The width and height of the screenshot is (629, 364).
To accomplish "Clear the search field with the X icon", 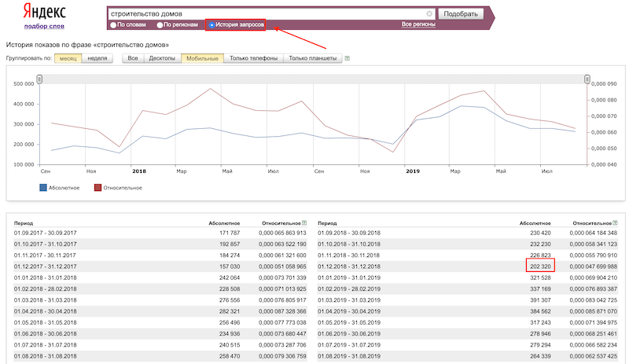I will click(429, 13).
